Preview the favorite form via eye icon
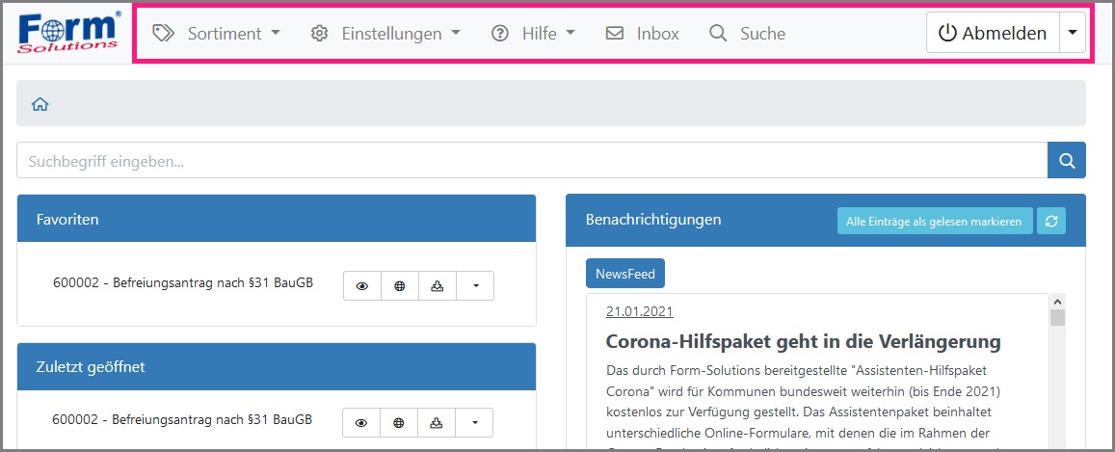This screenshot has width=1115, height=452. point(362,286)
